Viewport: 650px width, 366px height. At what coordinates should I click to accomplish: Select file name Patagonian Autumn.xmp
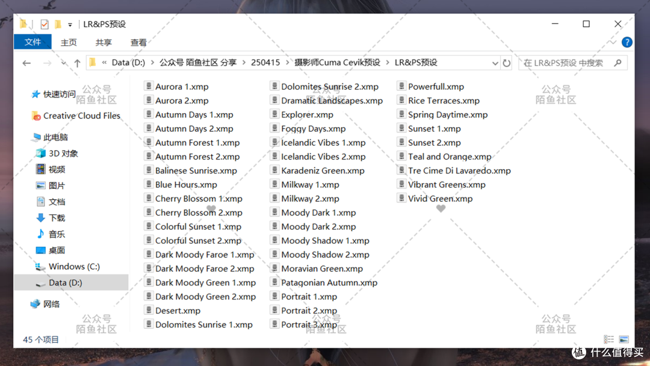point(329,283)
